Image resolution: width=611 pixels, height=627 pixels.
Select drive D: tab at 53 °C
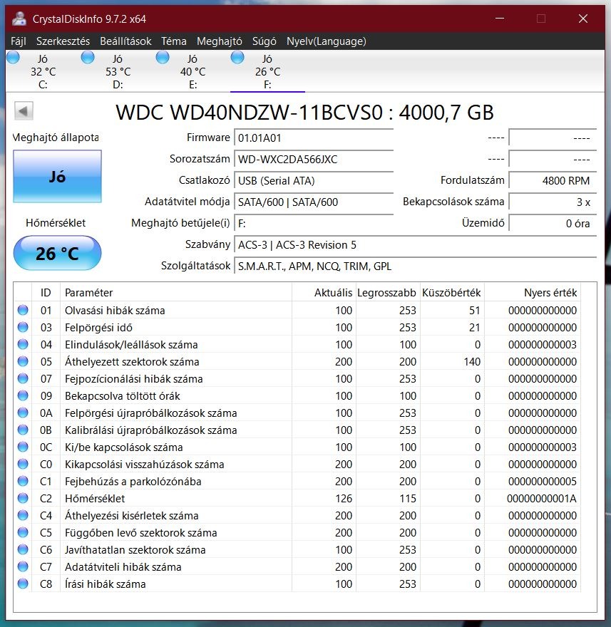click(118, 71)
